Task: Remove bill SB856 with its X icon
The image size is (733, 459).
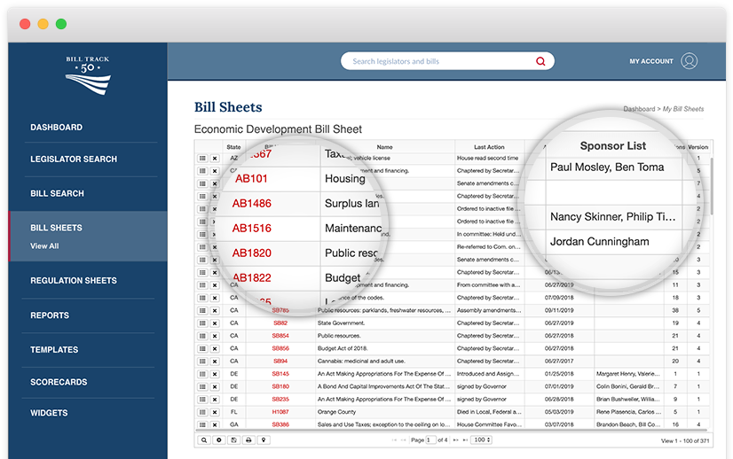Action: coord(215,348)
